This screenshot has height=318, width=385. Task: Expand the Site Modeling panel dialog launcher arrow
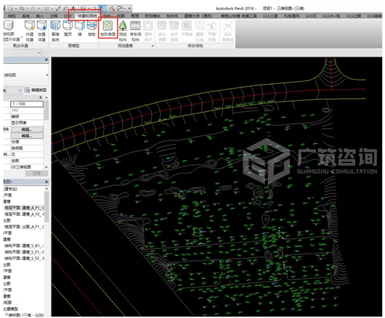point(152,46)
